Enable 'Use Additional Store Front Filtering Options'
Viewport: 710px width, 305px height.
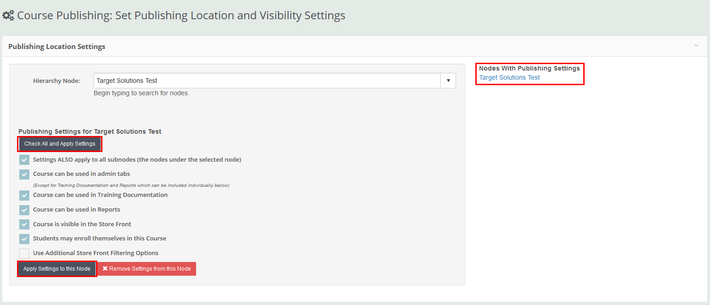(24, 253)
